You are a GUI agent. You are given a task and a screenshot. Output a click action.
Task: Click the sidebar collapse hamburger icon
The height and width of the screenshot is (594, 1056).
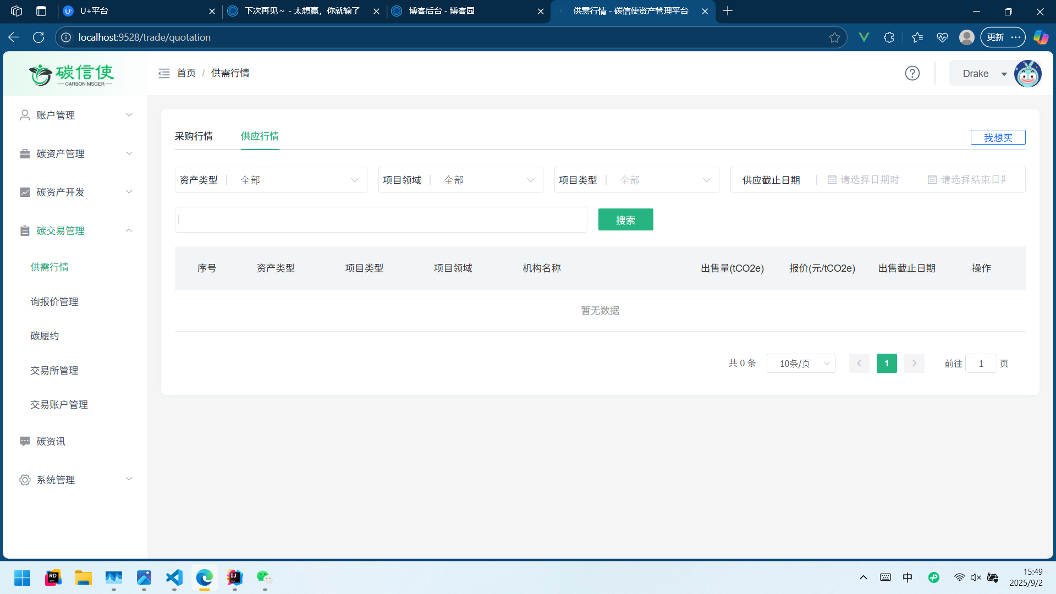[164, 73]
